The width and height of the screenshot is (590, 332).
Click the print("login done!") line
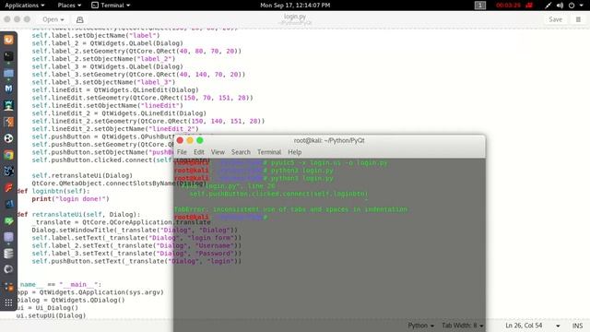click(70, 199)
